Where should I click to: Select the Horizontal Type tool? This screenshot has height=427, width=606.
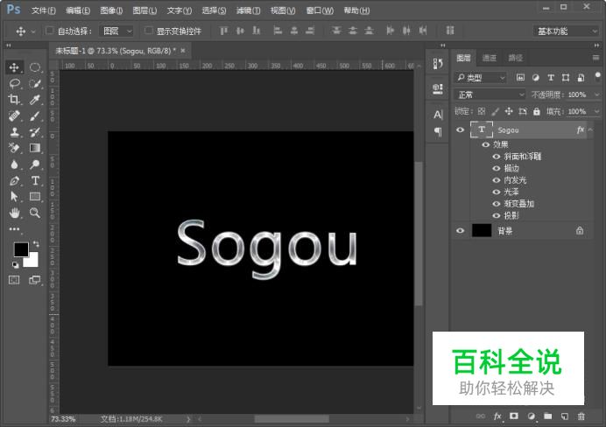[35, 180]
